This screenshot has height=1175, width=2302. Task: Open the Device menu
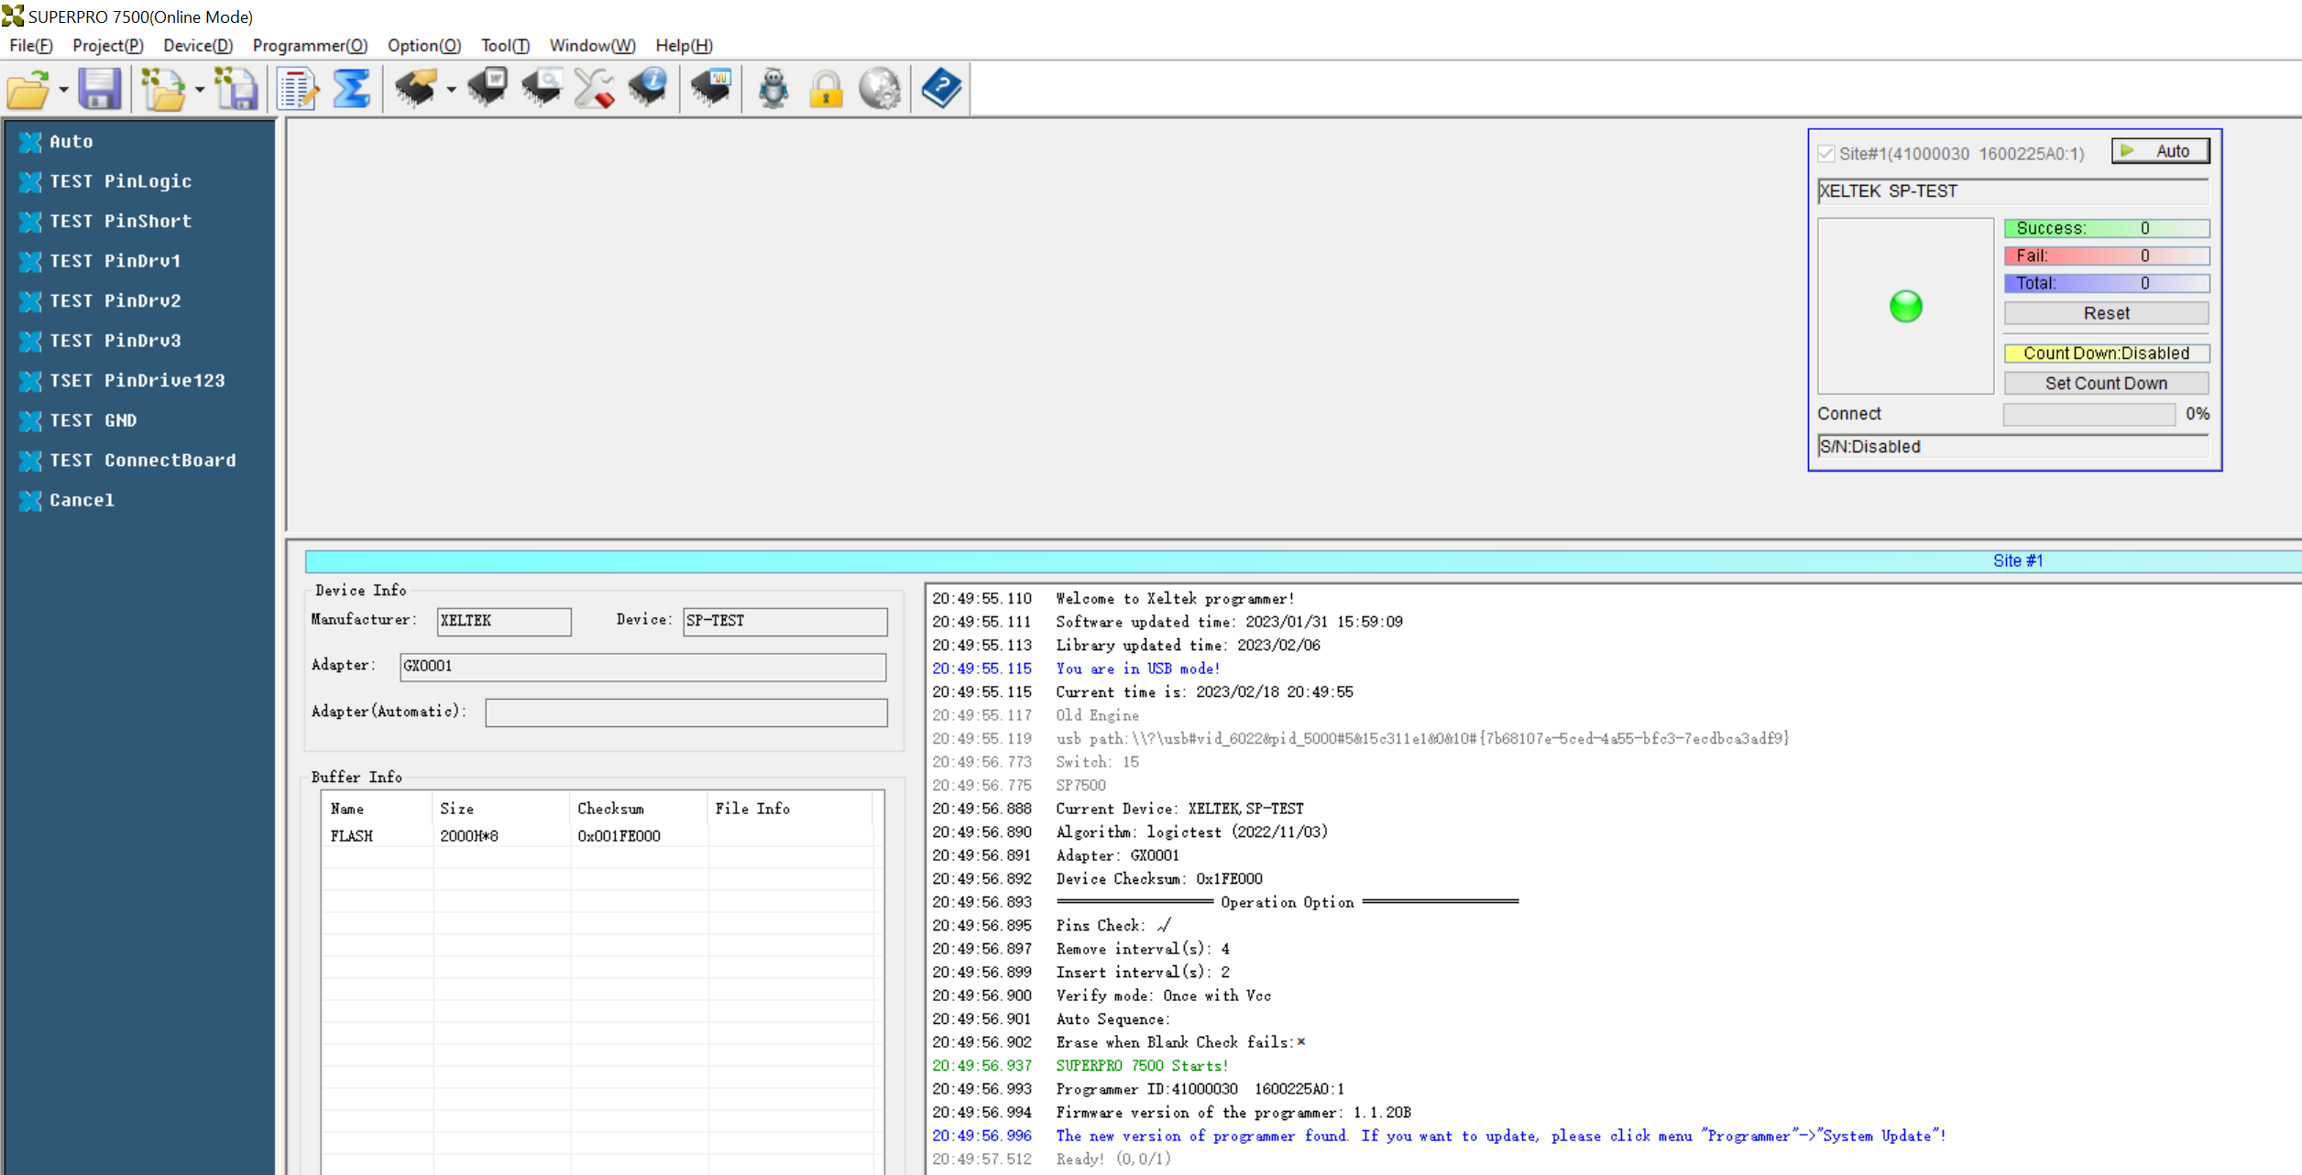(x=198, y=45)
